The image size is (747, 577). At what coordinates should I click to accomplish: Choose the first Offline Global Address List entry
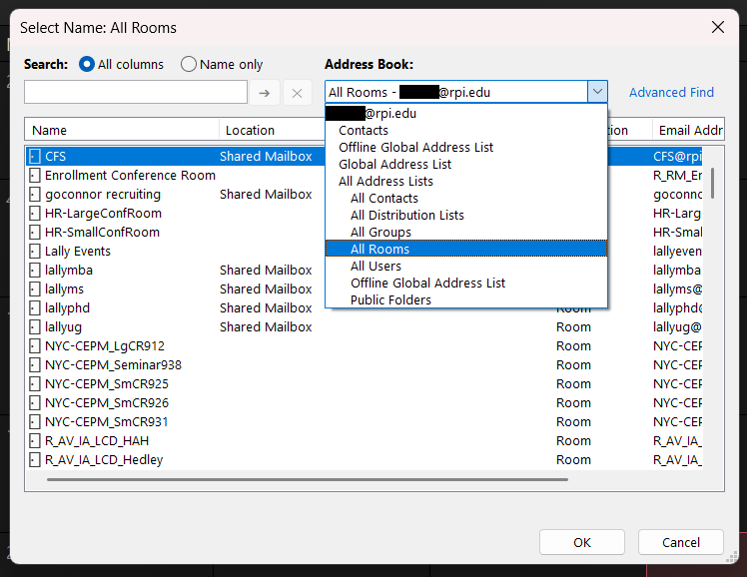point(415,148)
